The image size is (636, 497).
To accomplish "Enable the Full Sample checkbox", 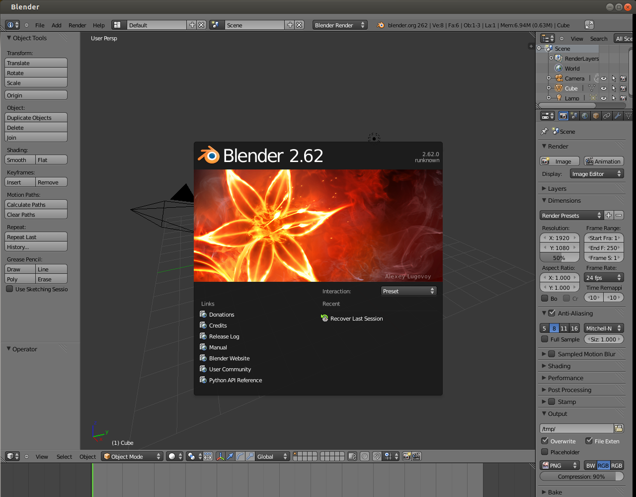I will click(x=545, y=339).
